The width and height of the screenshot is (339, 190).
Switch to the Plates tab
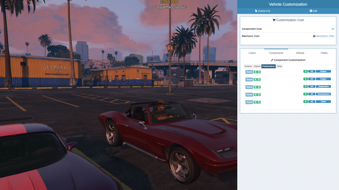point(324,53)
